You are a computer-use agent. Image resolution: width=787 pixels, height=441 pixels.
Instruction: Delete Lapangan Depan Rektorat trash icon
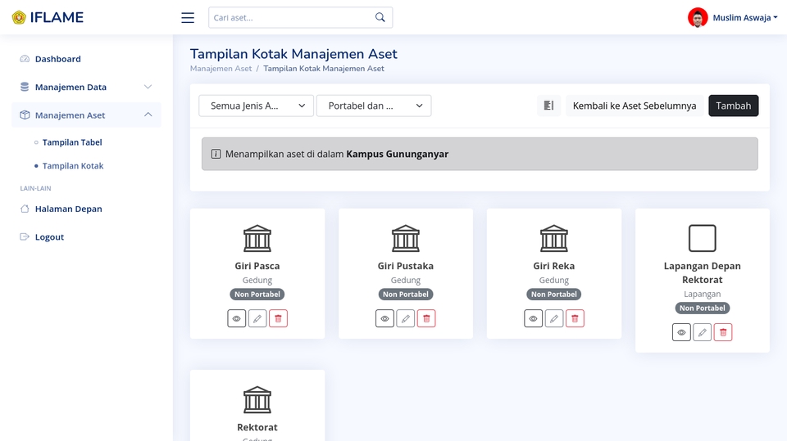(x=723, y=332)
